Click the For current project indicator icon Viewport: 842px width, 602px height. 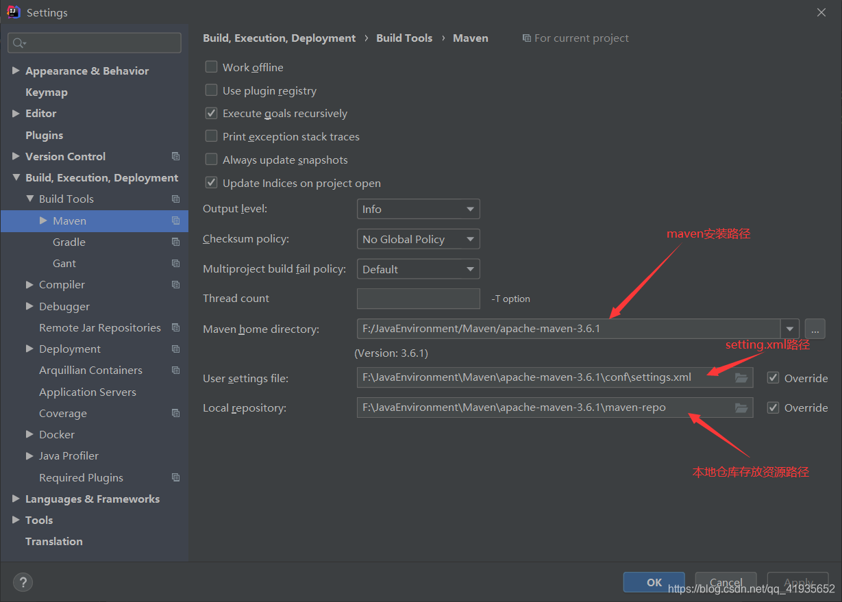click(526, 38)
